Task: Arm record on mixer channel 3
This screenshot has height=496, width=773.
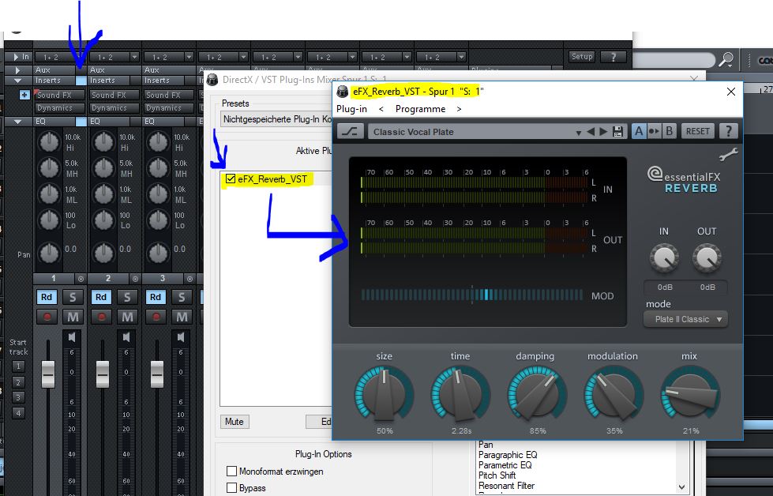Action: (156, 317)
